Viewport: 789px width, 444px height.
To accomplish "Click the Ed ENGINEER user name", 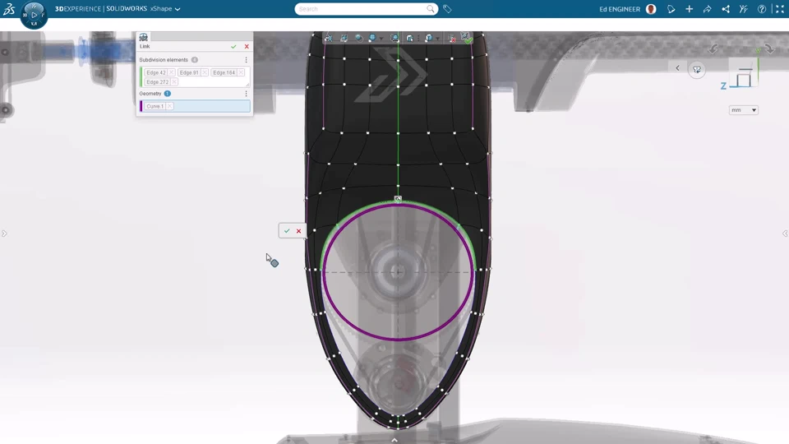I will pos(620,9).
